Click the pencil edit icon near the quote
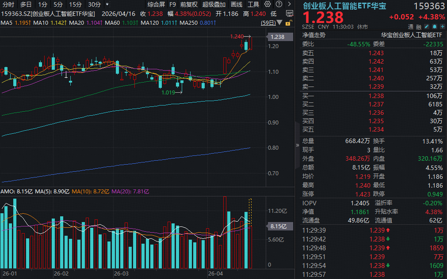Viewport: 447px width, 279px height. tap(427, 26)
